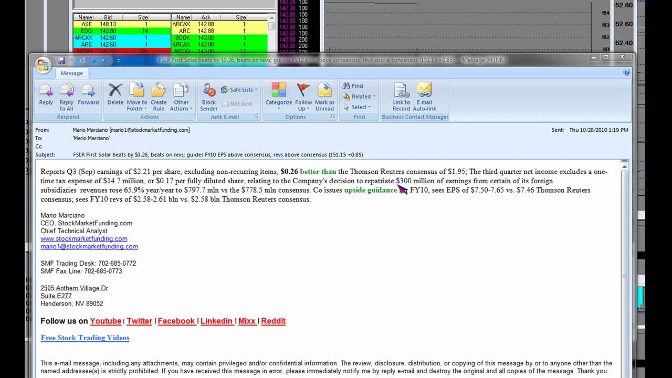Open Move to Folder menu
Image resolution: width=672 pixels, height=378 pixels.
pos(137,98)
